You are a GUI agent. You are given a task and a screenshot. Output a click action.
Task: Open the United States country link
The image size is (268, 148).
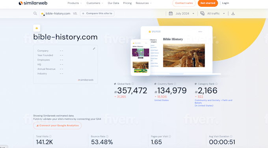162,100
